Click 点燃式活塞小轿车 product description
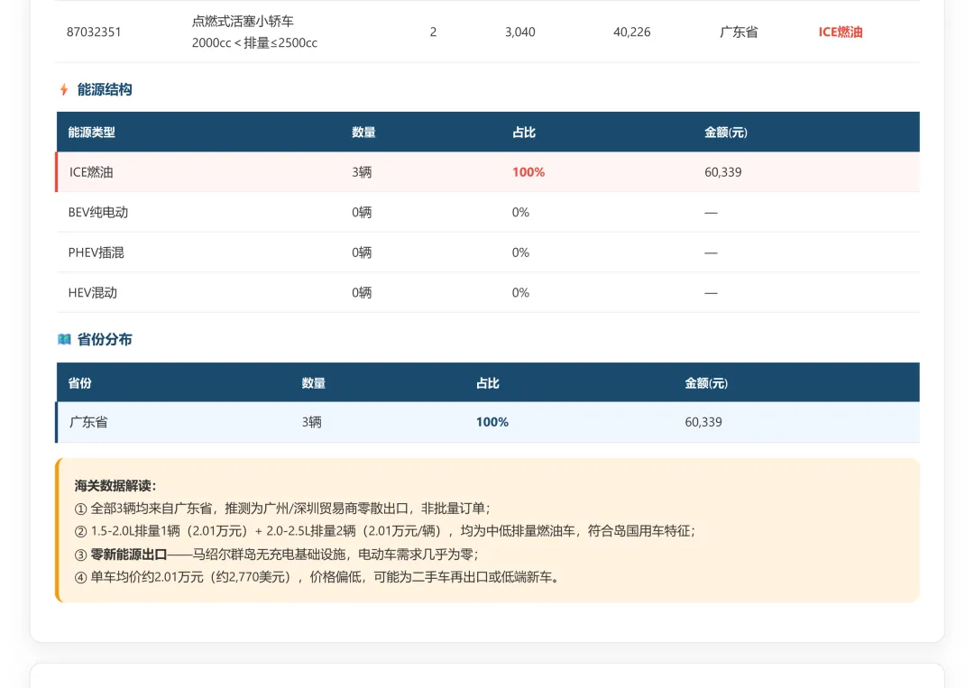The height and width of the screenshot is (688, 974). coord(243,21)
